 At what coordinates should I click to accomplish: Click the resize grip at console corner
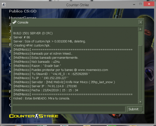[142, 112]
